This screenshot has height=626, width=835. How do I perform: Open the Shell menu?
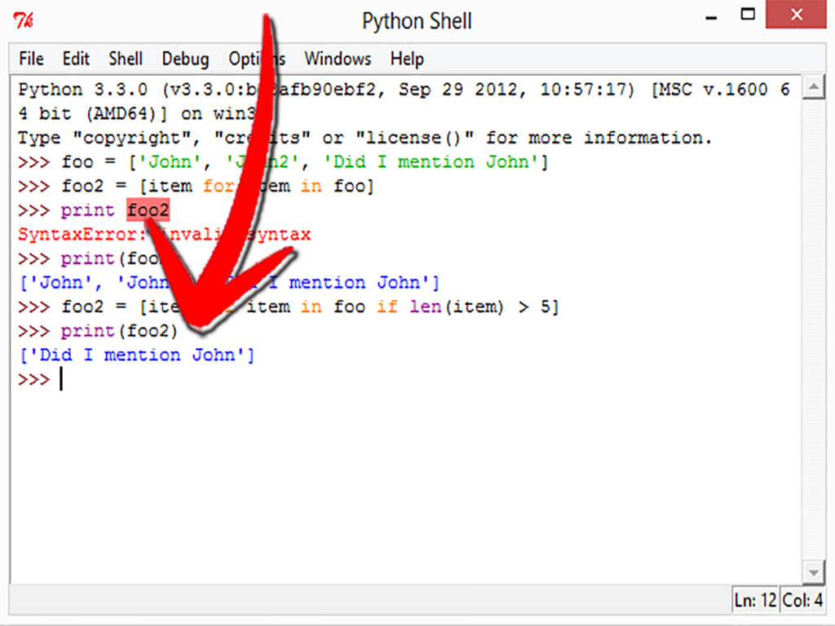[x=125, y=59]
